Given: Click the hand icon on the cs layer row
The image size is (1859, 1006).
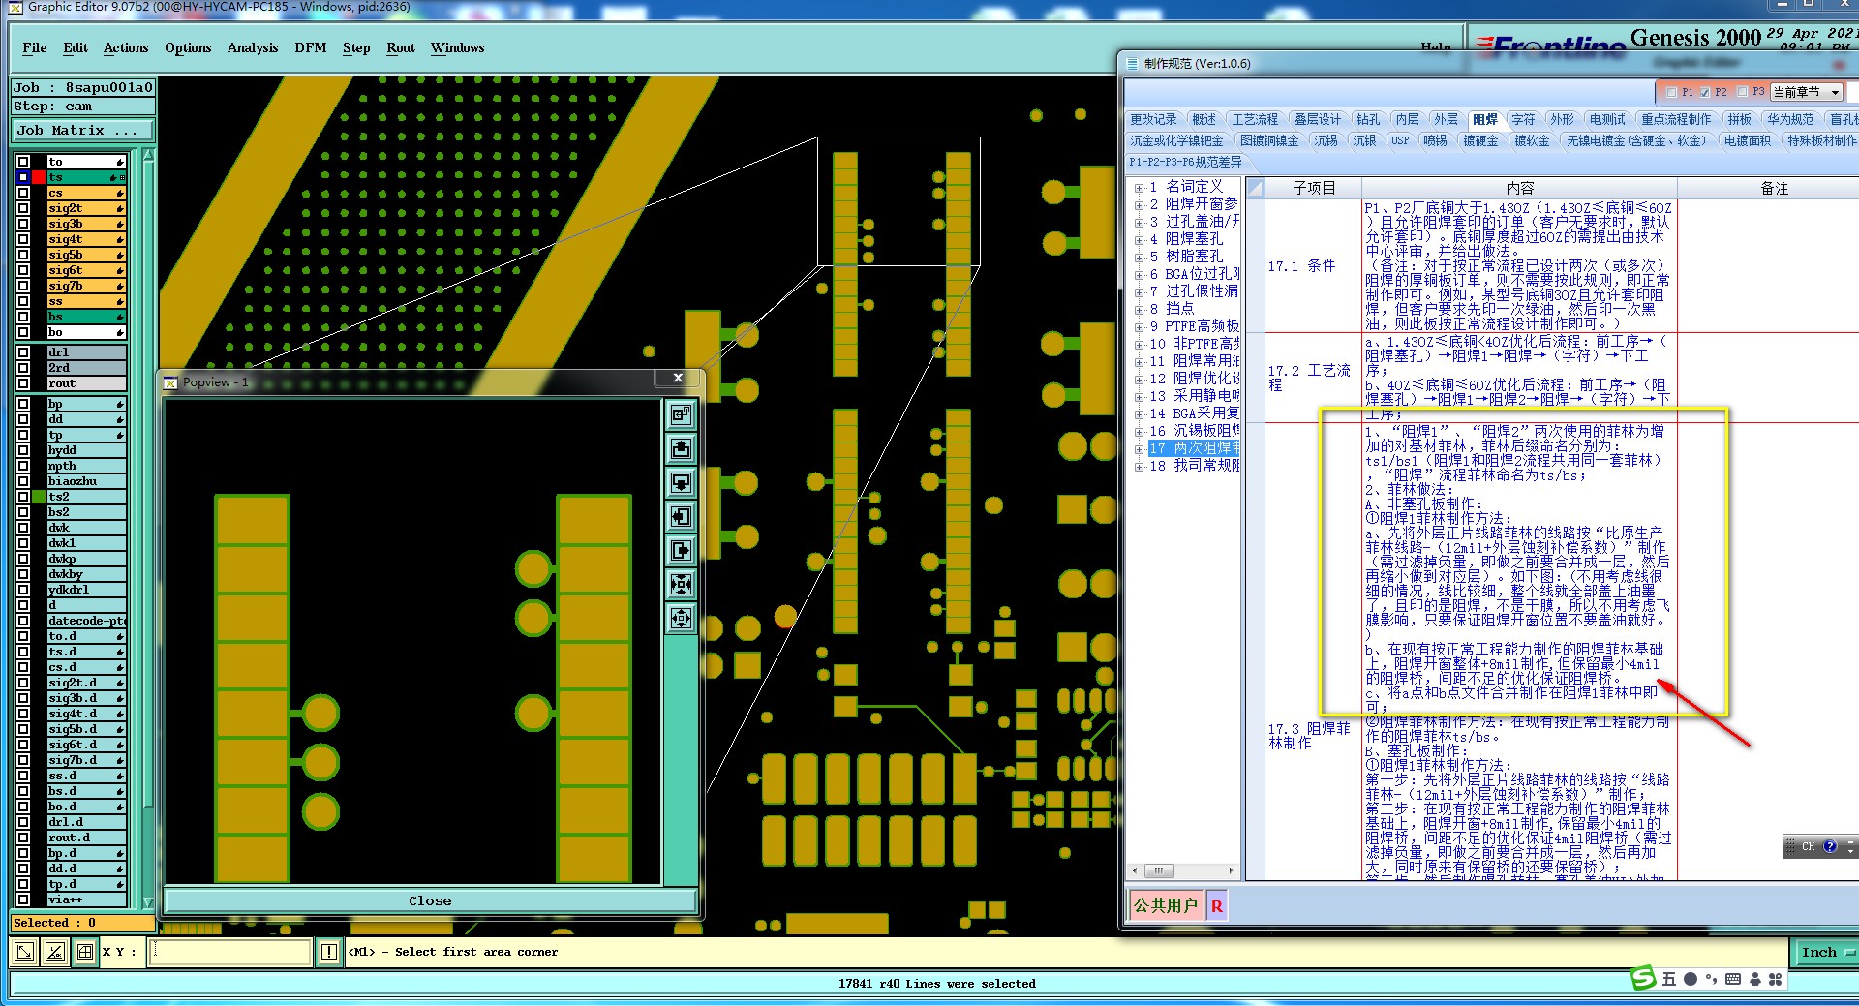Looking at the screenshot, I should [x=120, y=193].
